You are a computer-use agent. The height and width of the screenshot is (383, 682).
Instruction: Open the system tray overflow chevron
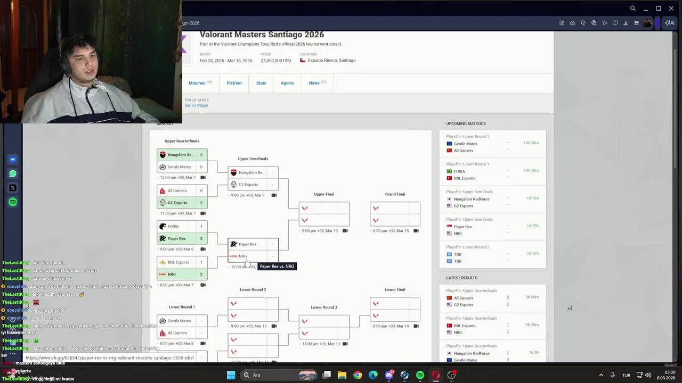pos(601,375)
